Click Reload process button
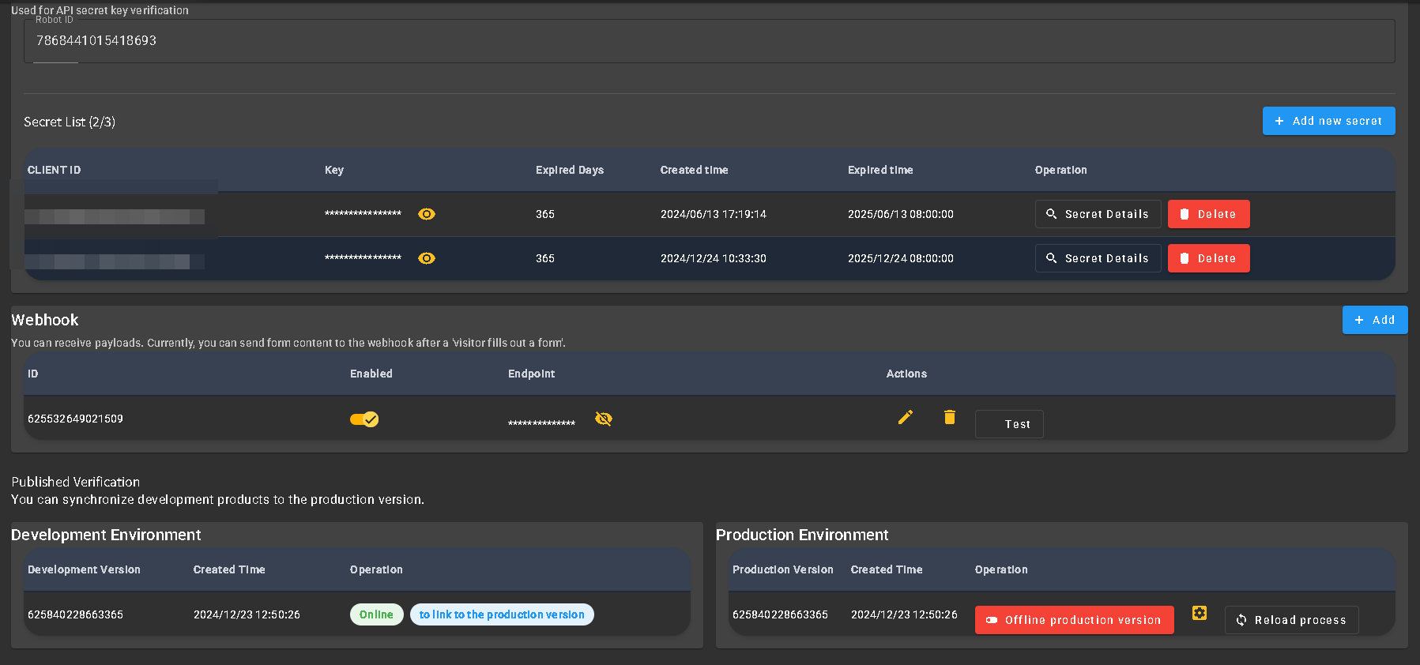Viewport: 1420px width, 665px height. coord(1291,620)
